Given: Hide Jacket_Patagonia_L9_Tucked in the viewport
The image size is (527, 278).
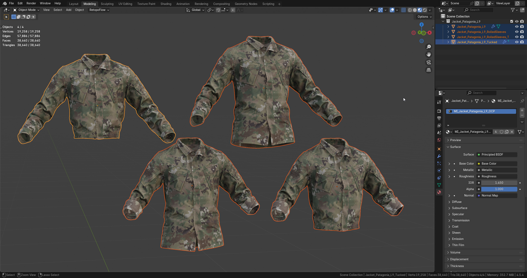Looking at the screenshot, I should pos(517,42).
